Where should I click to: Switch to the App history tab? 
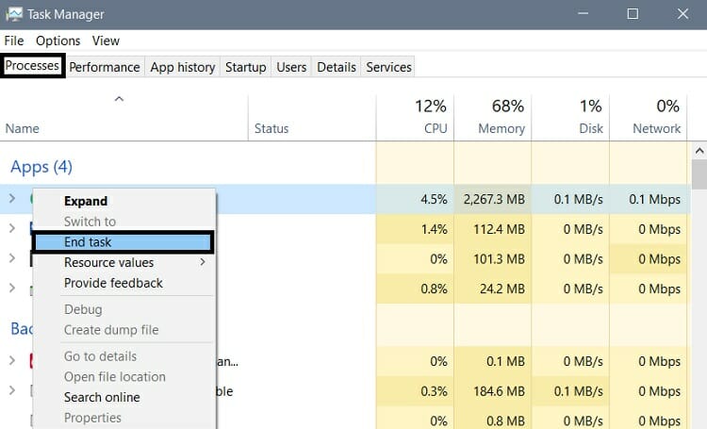[183, 67]
